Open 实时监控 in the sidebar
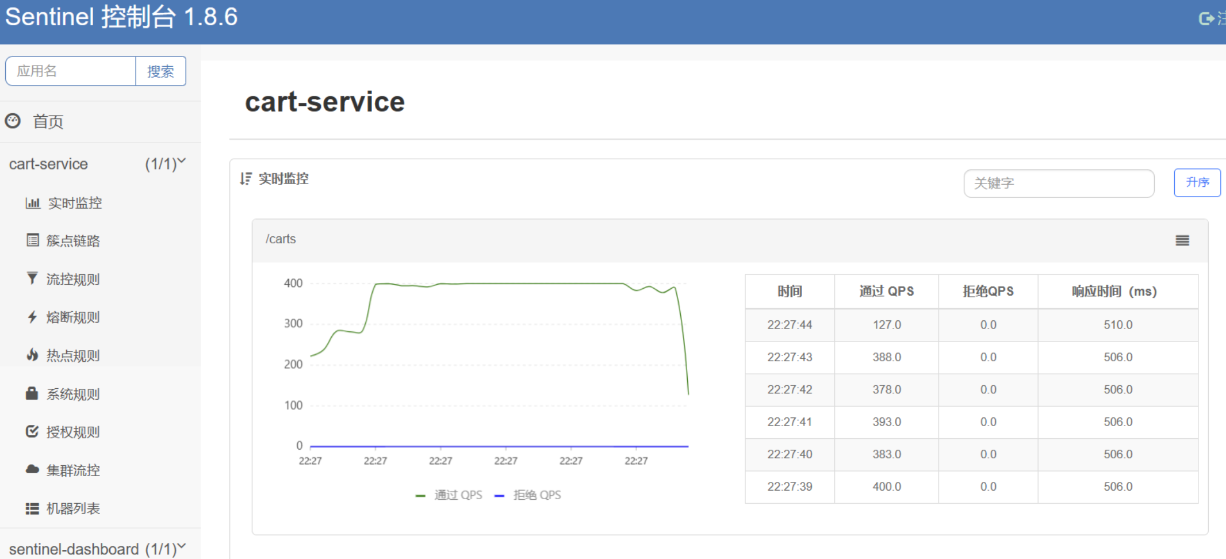This screenshot has height=559, width=1226. coord(75,203)
